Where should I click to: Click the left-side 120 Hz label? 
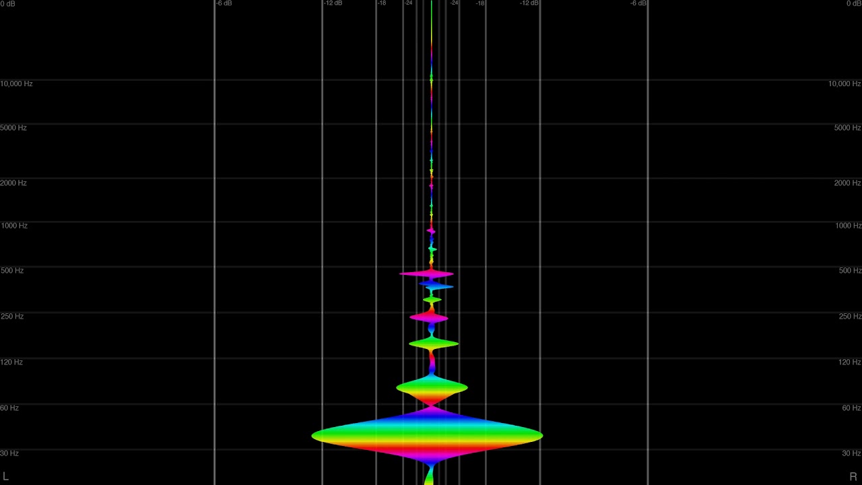[x=11, y=362]
